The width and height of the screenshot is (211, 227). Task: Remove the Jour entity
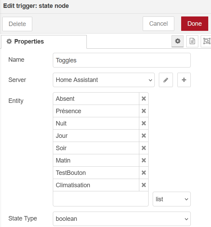[x=144, y=136]
